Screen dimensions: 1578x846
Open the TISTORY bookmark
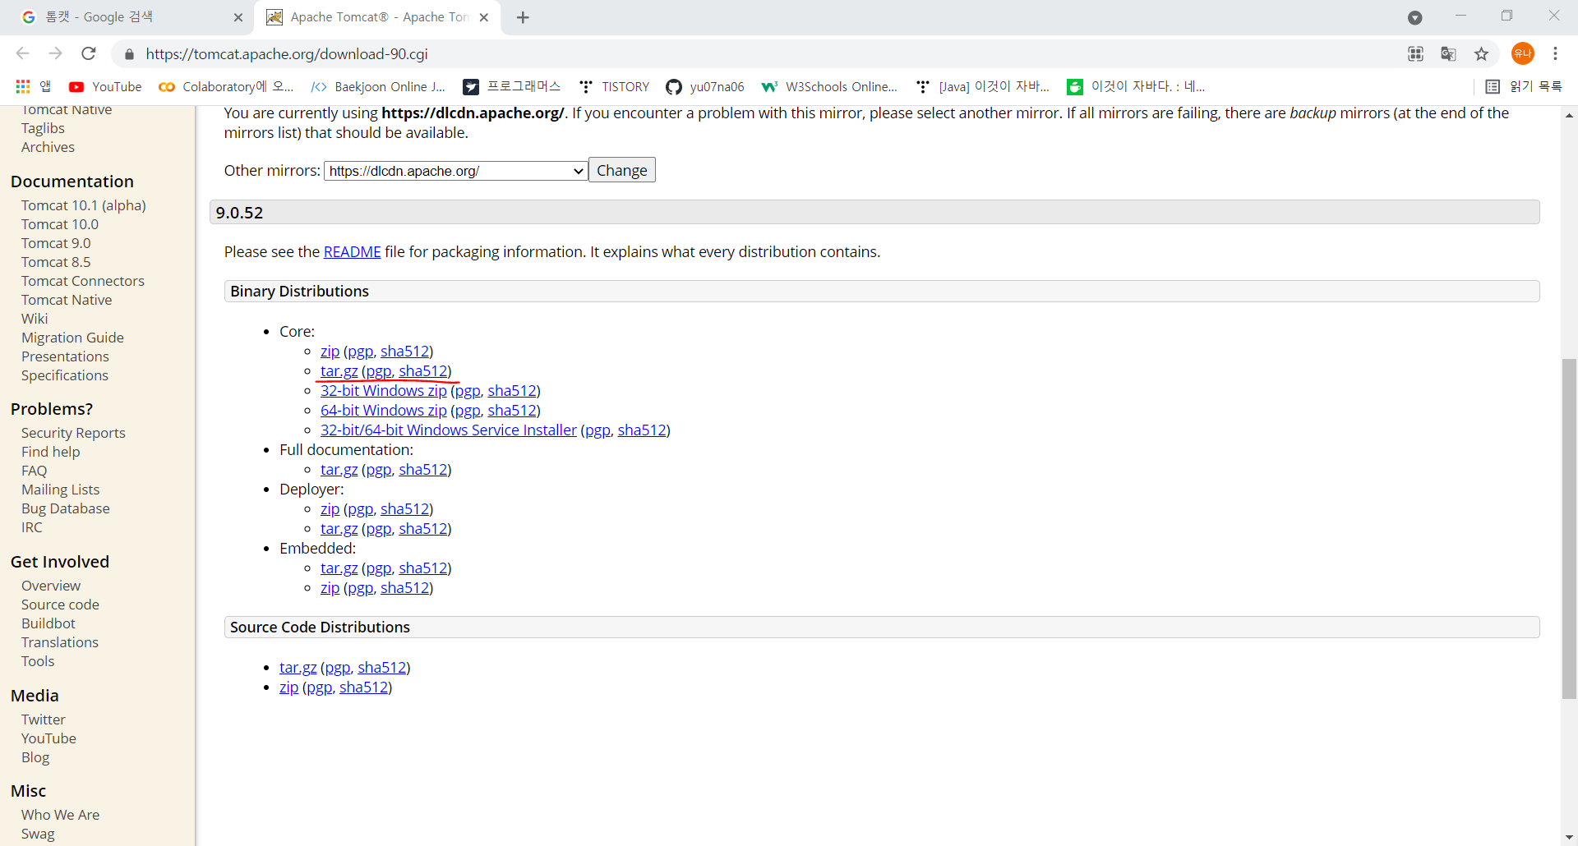click(614, 86)
